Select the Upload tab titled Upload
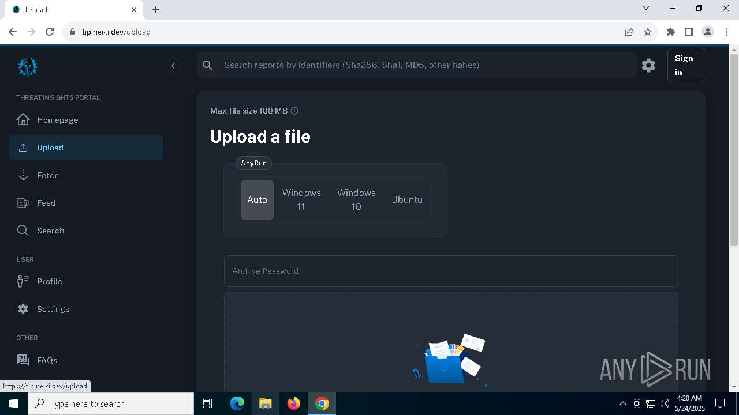This screenshot has width=739, height=415. (x=73, y=10)
